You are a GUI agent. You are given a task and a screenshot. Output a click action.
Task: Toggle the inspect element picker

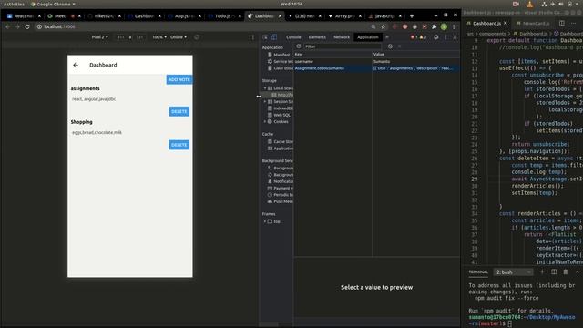265,37
